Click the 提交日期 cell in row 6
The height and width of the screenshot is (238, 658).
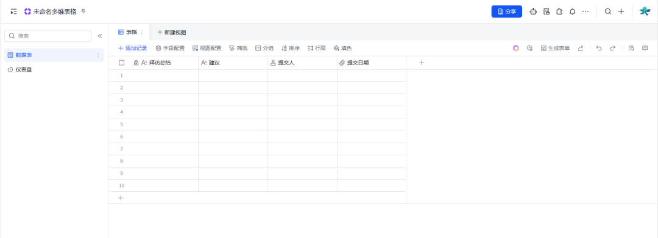point(372,137)
